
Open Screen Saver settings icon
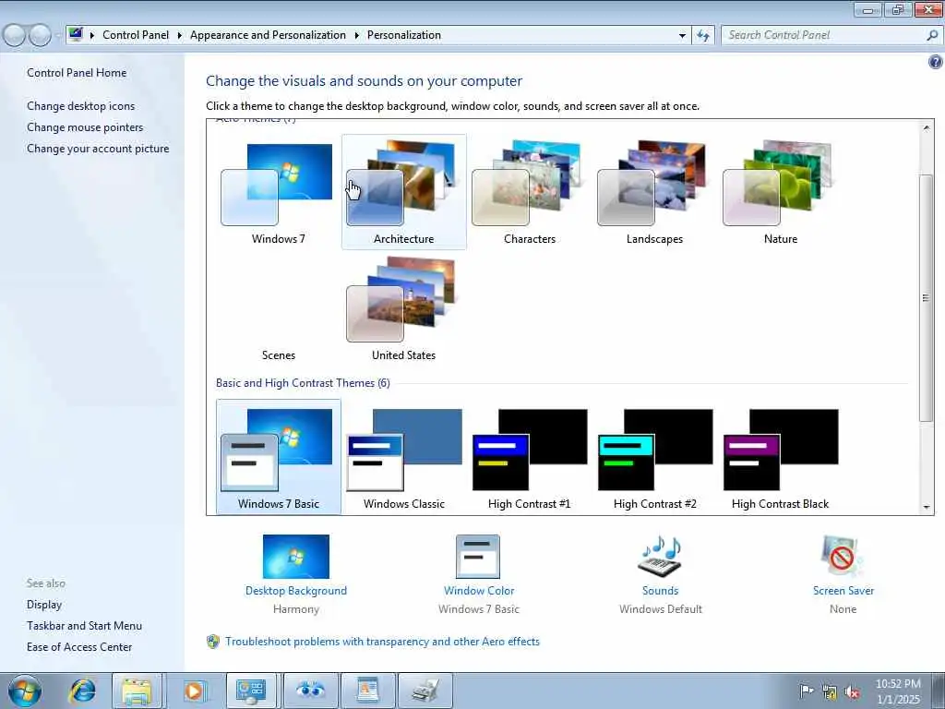click(843, 557)
